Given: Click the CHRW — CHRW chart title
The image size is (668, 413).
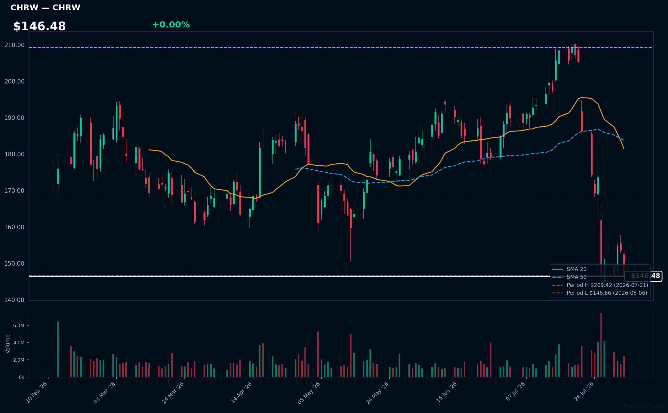Looking at the screenshot, I should tap(45, 8).
